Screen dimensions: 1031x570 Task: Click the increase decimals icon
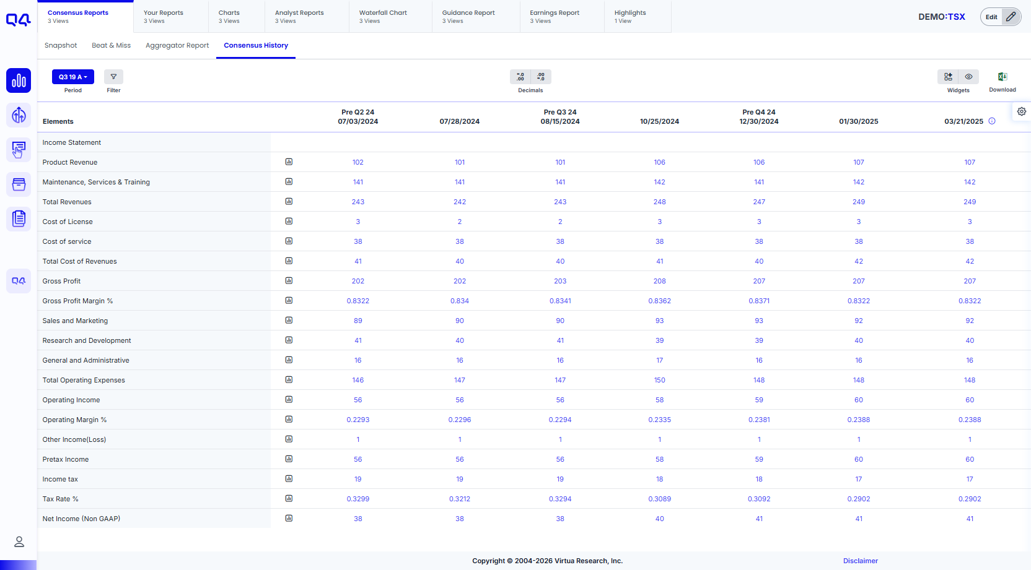[520, 77]
